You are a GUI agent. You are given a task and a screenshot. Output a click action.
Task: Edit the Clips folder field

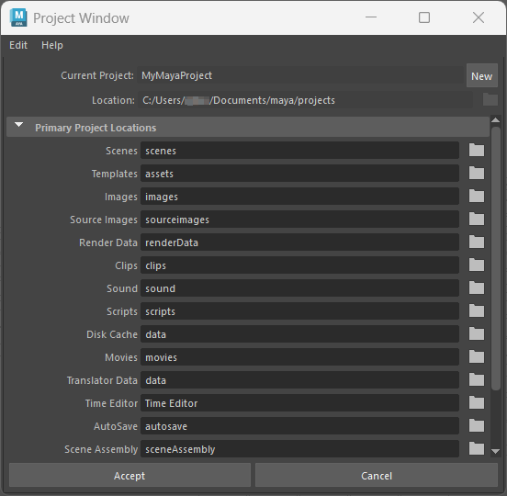coord(299,265)
